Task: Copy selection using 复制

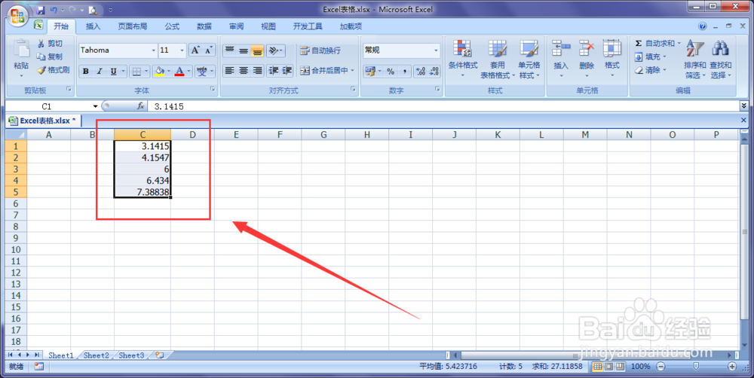Action: [x=50, y=56]
